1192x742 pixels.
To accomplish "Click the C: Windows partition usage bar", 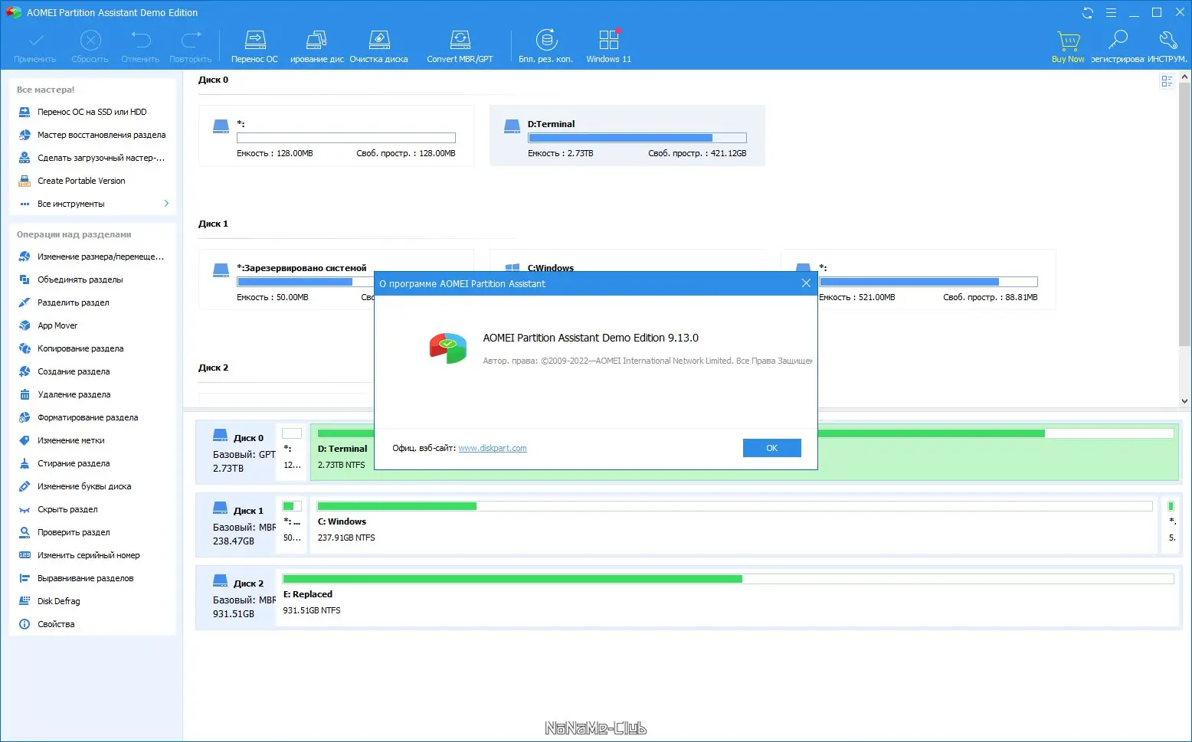I will [x=735, y=506].
